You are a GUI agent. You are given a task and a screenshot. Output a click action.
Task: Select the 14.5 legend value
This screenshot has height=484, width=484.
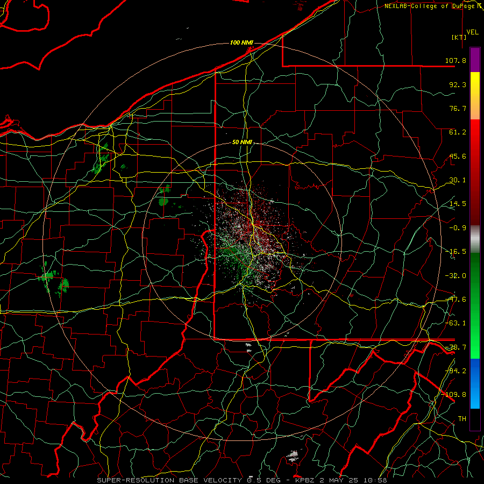click(458, 204)
